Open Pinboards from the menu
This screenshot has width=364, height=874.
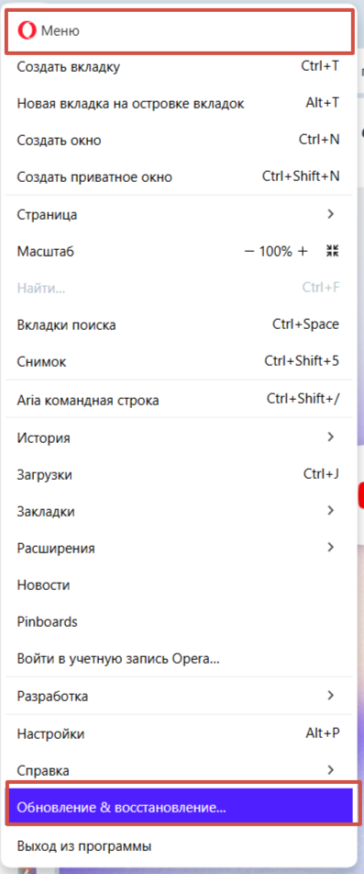[x=179, y=621]
